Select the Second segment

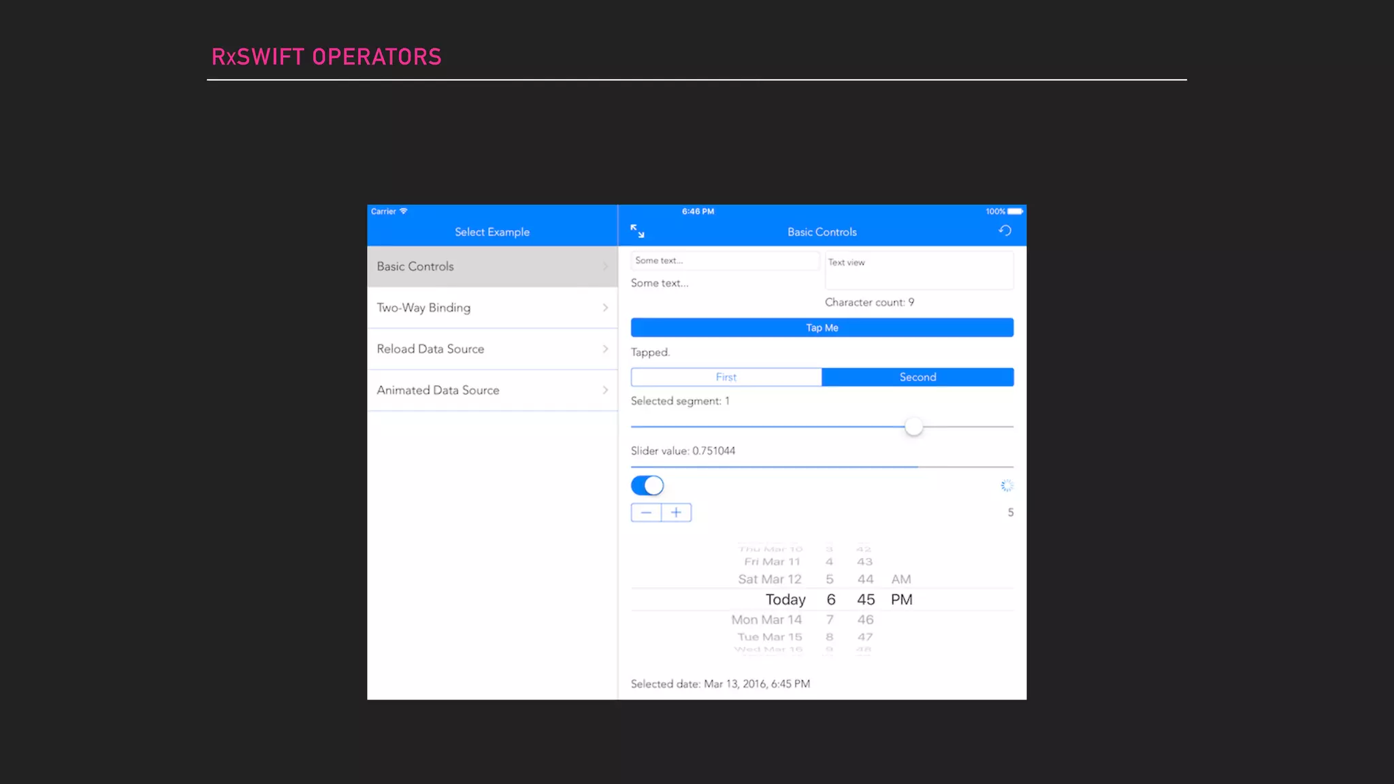coord(918,377)
